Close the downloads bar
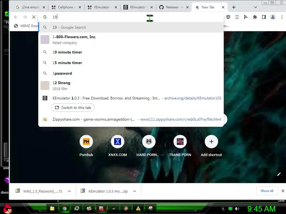The image size is (286, 214). 283,191
